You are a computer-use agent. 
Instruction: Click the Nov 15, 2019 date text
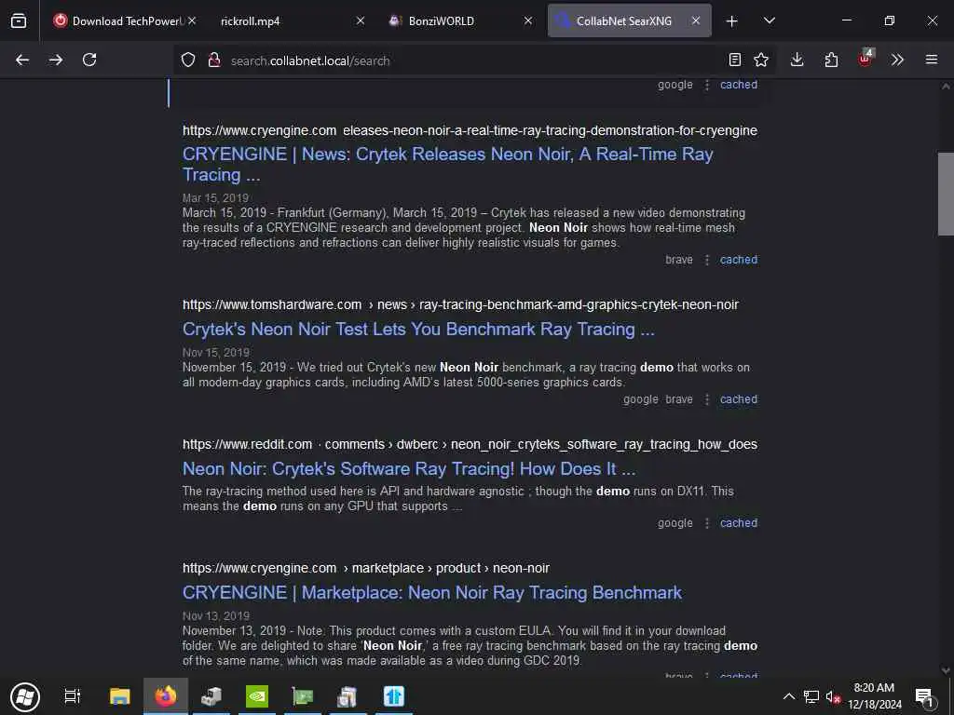tap(216, 353)
